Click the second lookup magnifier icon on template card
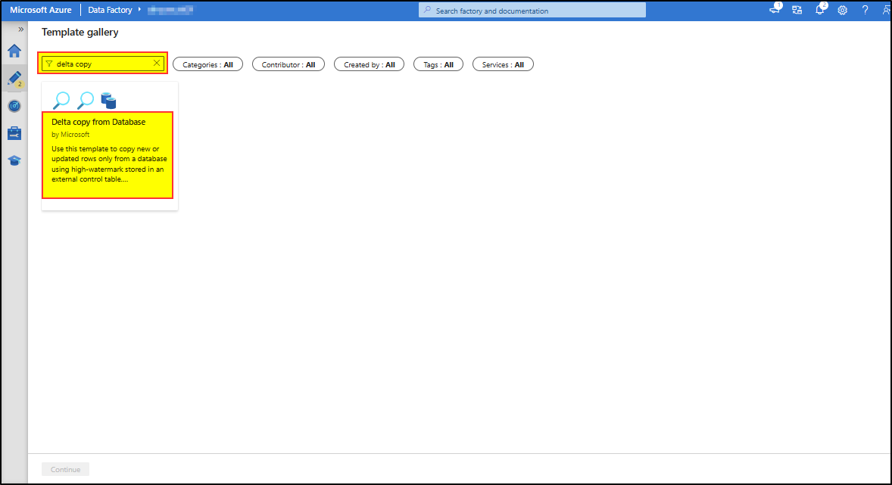892x485 pixels. pyautogui.click(x=86, y=101)
